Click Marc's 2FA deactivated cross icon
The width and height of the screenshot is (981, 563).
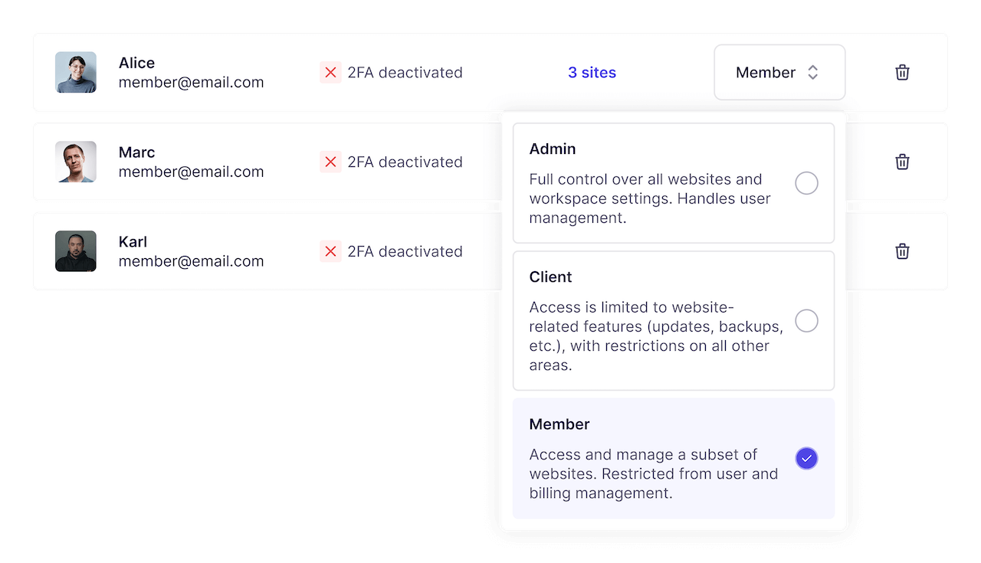pos(330,162)
